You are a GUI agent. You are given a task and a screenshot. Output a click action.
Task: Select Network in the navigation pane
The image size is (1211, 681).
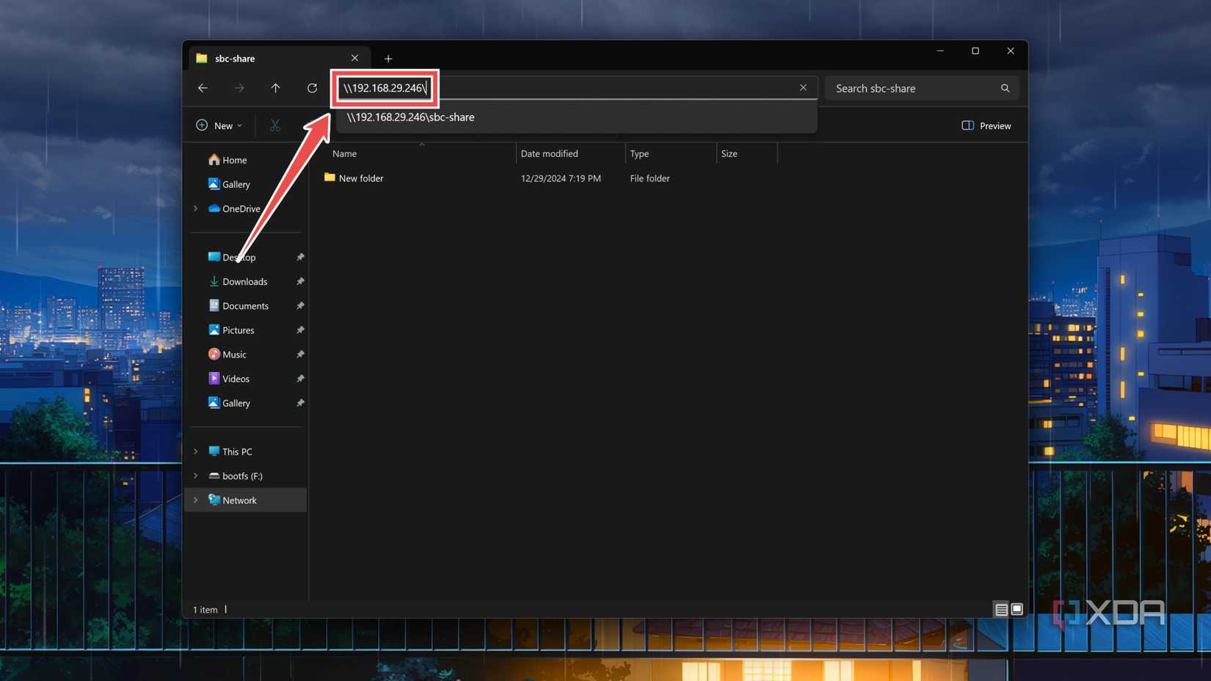[246, 500]
